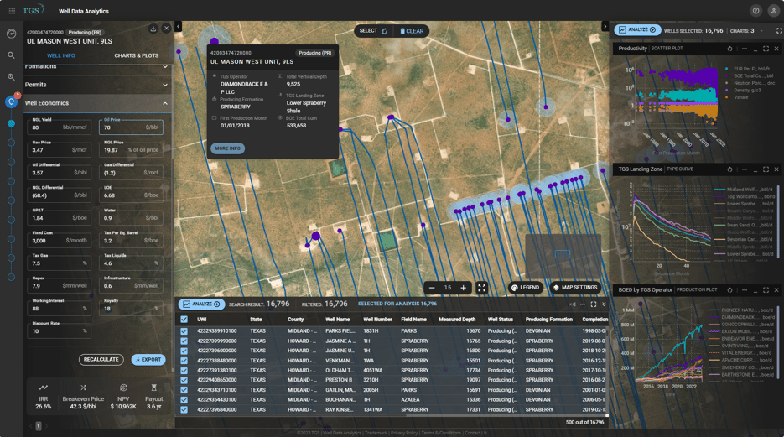Download the UL Mason West well data

tap(153, 29)
